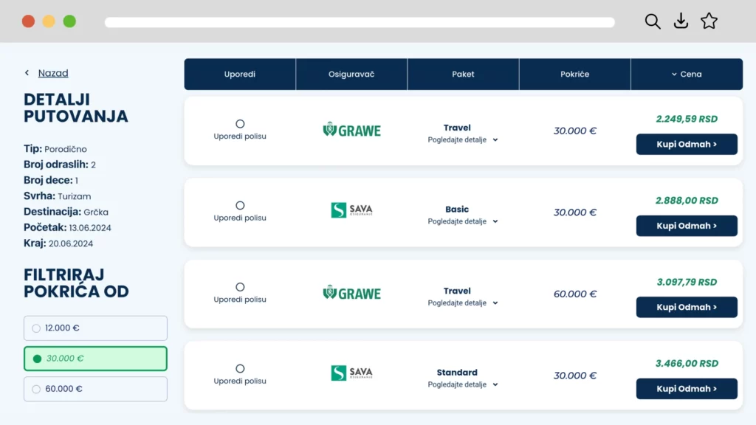This screenshot has height=425, width=756.
Task: Select the 12.000 € coverage filter
Action: pos(95,328)
